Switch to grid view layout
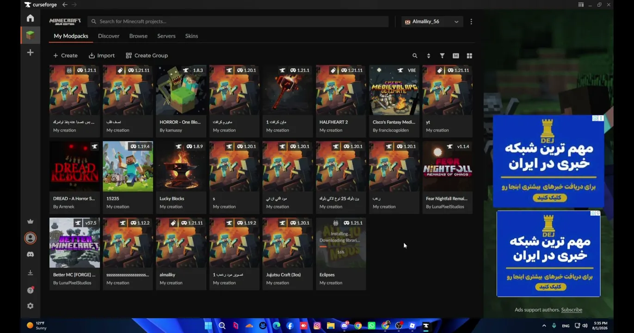Viewport: 634px width, 333px height. (x=469, y=55)
